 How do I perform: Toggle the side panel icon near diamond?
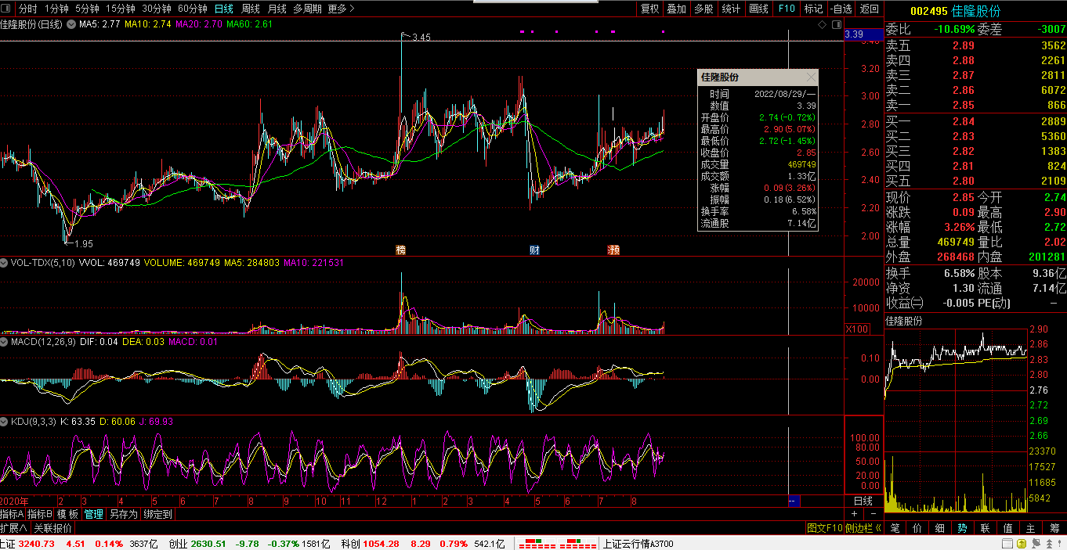pyautogui.click(x=835, y=25)
